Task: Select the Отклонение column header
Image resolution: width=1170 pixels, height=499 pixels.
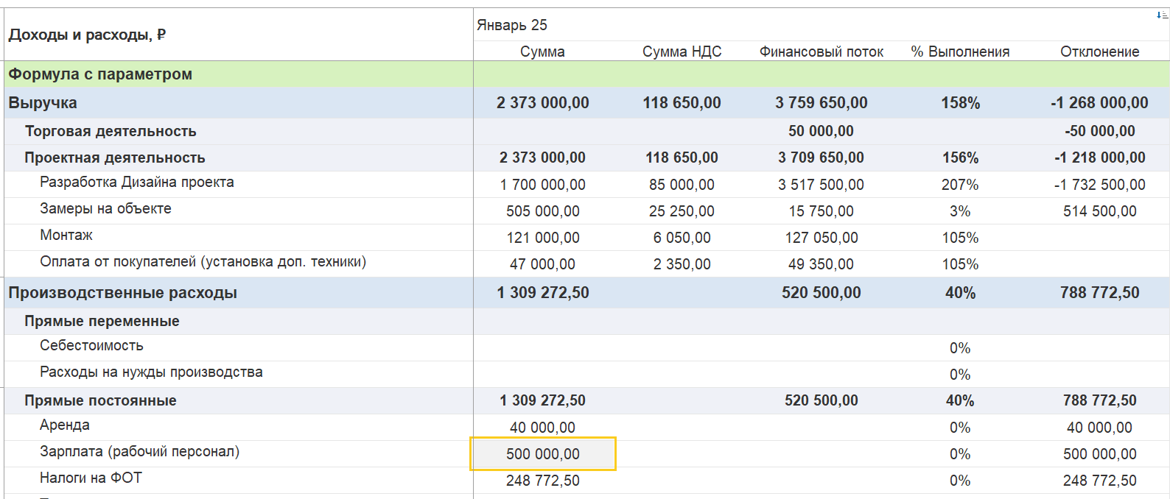Action: (1099, 52)
